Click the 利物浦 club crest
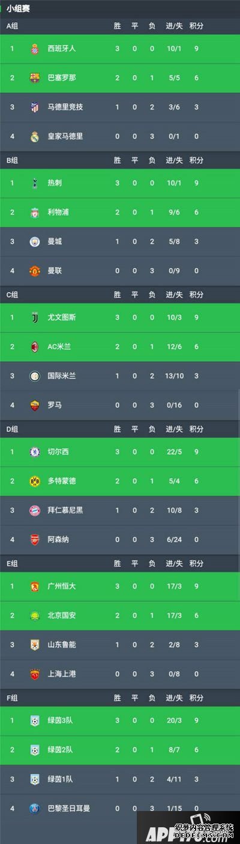Viewport: 240px width, 844px height. point(35,212)
